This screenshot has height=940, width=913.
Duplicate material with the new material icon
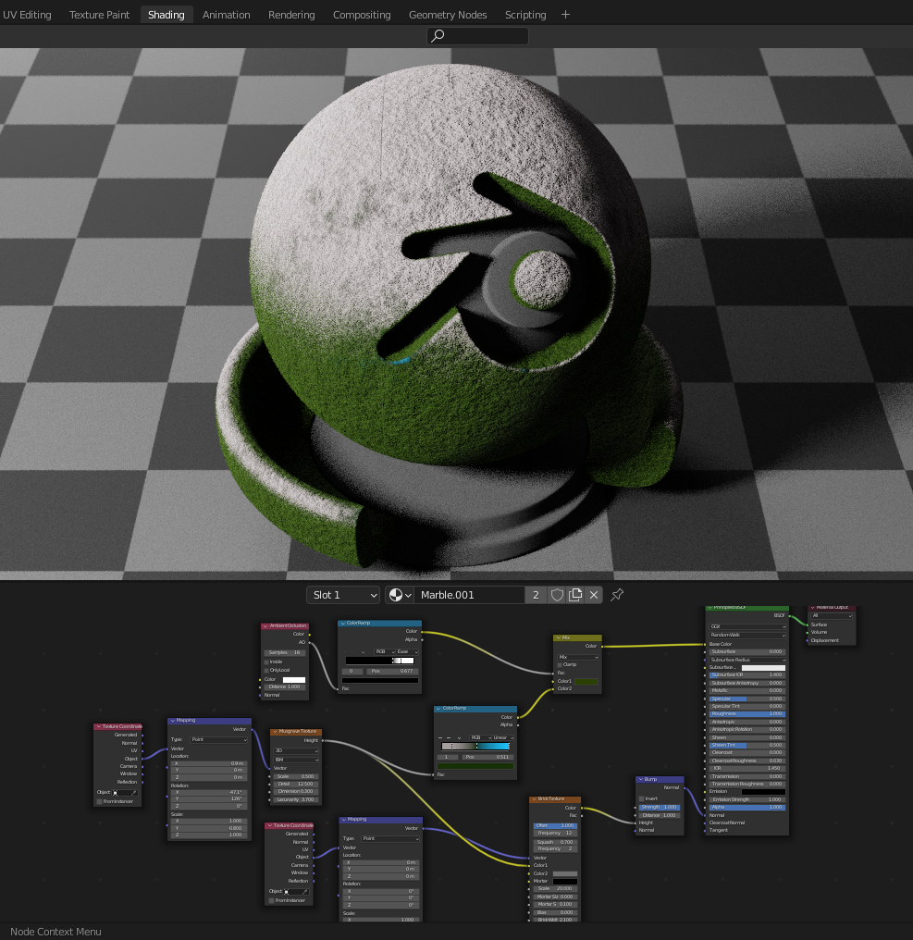575,595
